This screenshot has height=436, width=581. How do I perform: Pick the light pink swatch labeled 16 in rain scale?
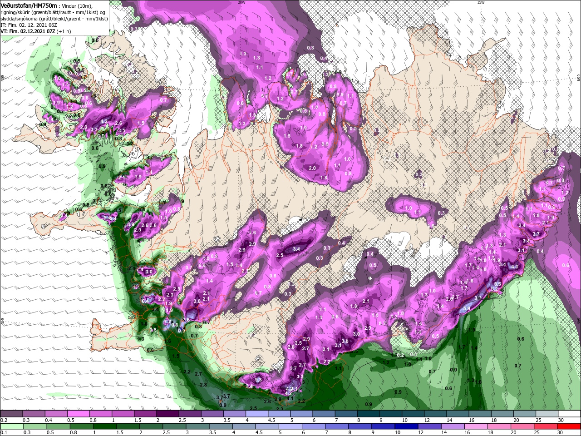pos(476,426)
